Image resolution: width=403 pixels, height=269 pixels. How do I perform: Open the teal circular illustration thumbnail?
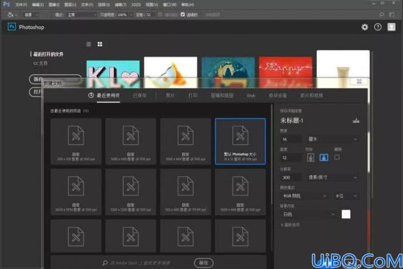pyautogui.click(x=228, y=72)
